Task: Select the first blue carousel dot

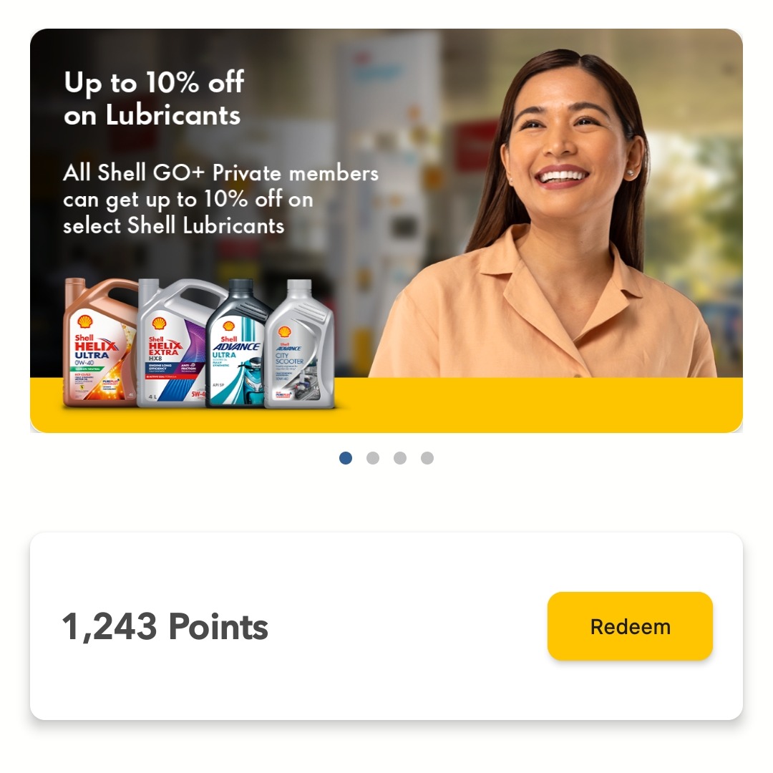Action: click(346, 458)
